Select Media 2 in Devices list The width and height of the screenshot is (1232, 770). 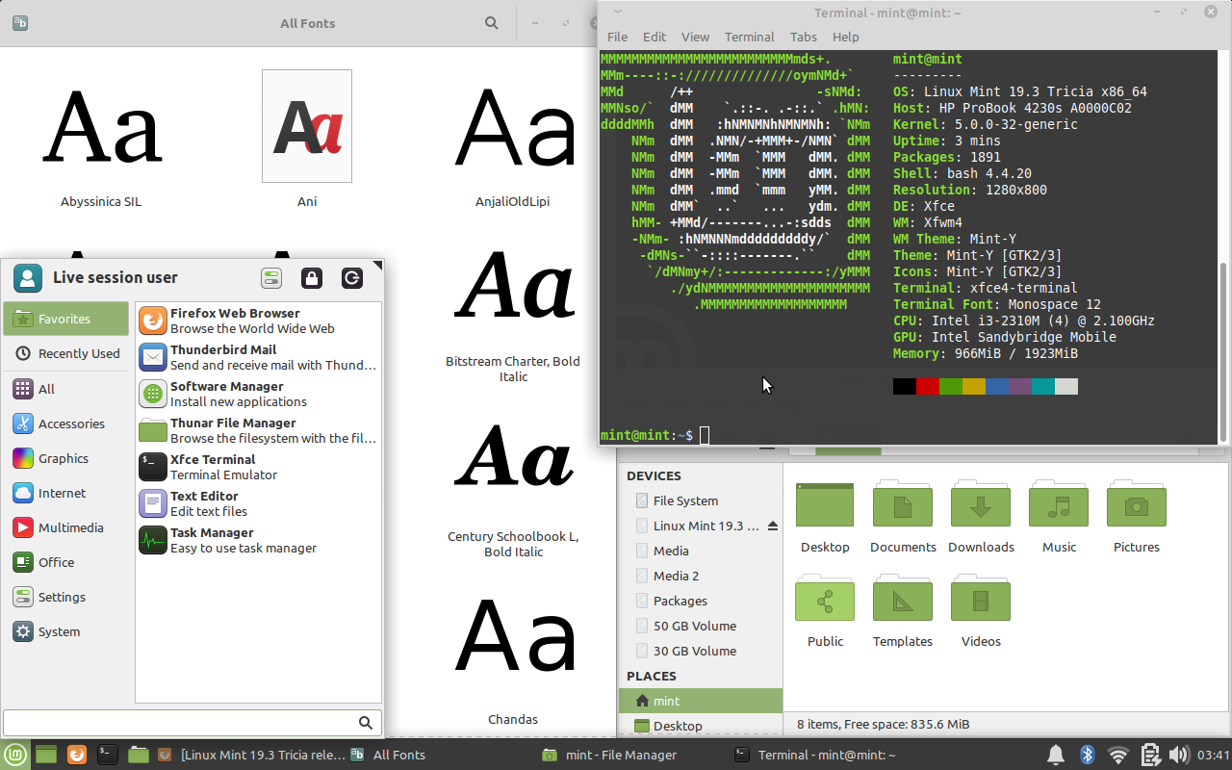click(x=700, y=576)
